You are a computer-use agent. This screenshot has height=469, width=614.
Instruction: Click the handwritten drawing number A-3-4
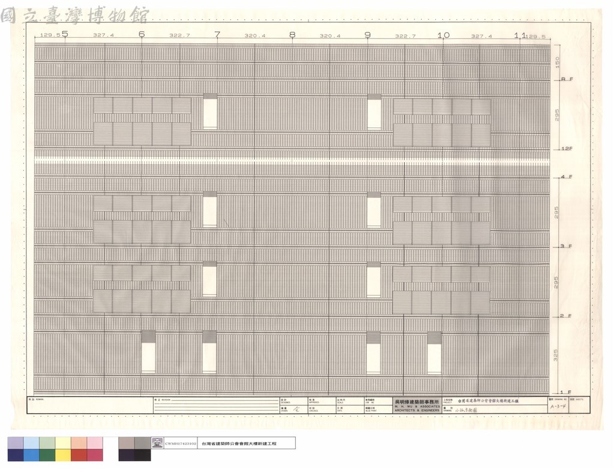[x=558, y=407]
